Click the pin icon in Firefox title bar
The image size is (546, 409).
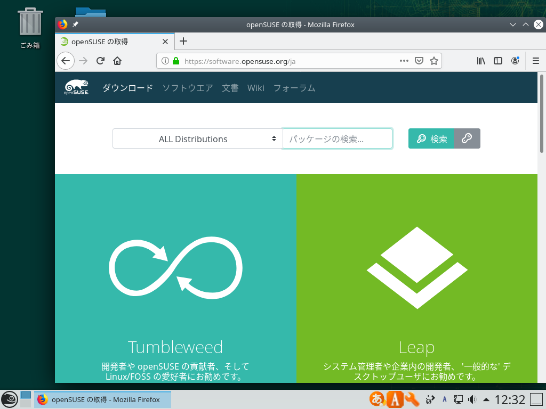[75, 24]
